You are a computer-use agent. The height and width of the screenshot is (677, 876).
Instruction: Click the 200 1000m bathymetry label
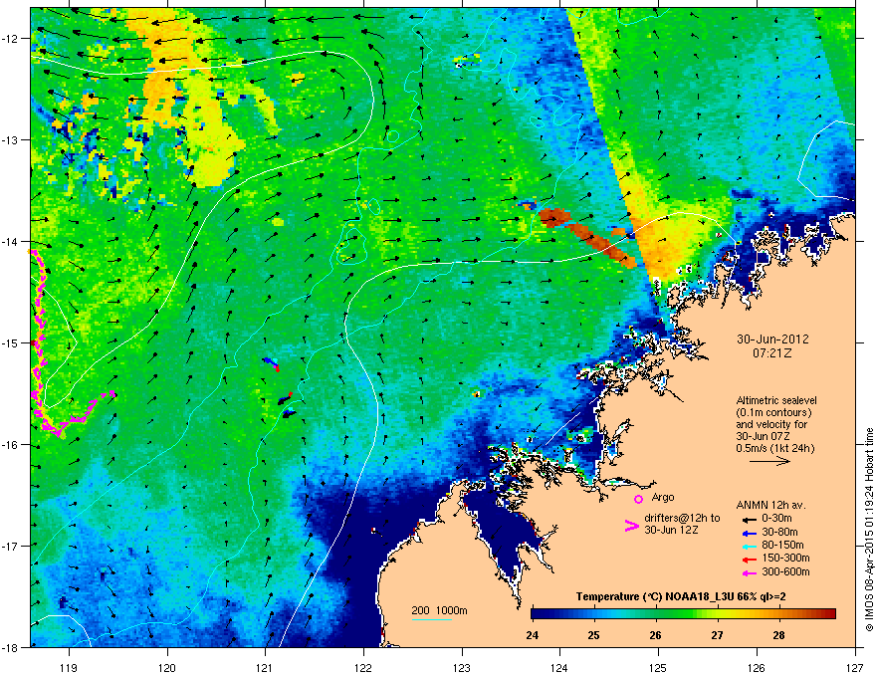(x=439, y=610)
